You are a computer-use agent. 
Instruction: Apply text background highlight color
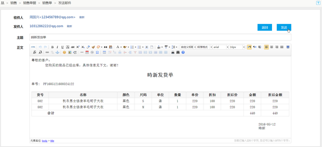125,47
